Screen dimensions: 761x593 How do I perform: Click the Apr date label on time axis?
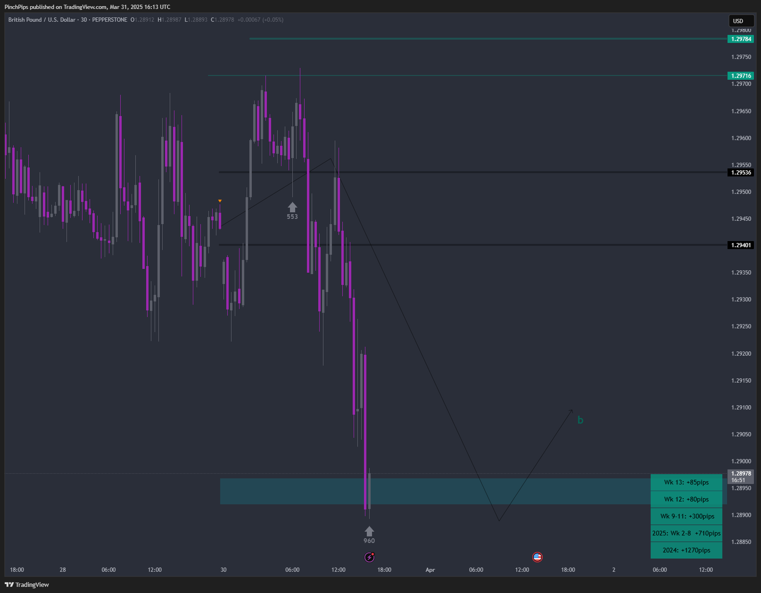point(430,570)
